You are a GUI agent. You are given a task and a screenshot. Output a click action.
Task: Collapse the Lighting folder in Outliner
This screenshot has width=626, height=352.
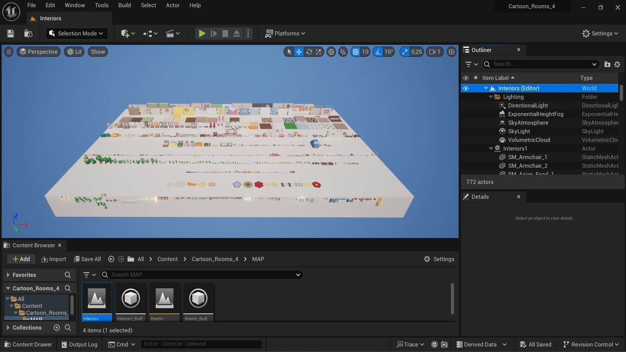point(491,97)
